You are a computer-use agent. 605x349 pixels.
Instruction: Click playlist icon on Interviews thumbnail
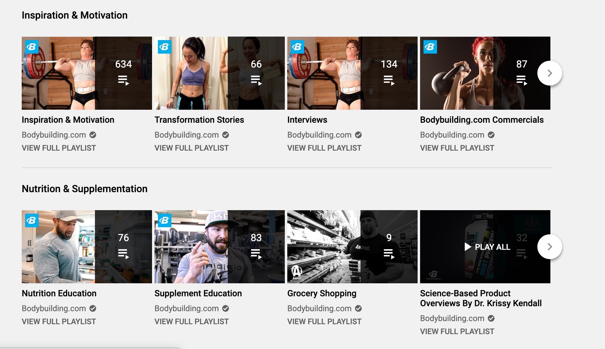(x=389, y=81)
